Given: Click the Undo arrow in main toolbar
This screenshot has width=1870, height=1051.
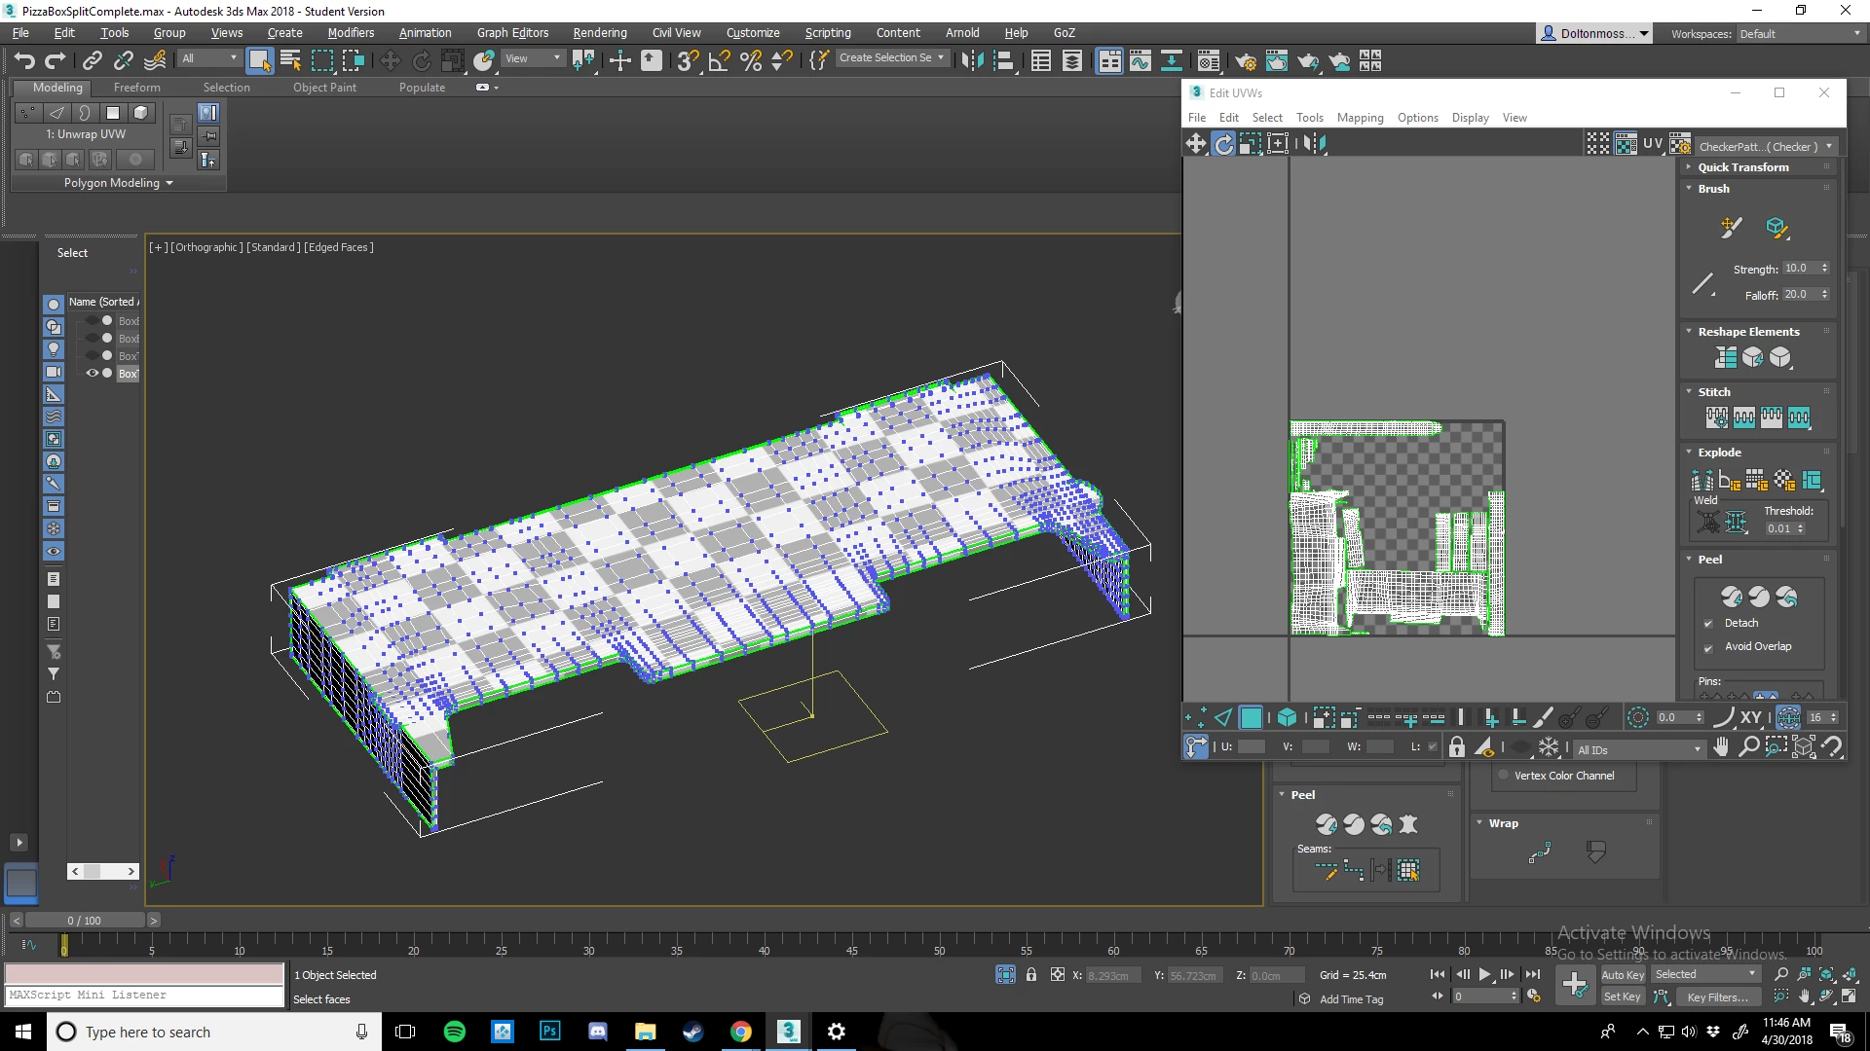Looking at the screenshot, I should pyautogui.click(x=24, y=61).
